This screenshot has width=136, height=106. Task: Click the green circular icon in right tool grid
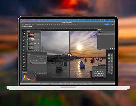[112, 58]
